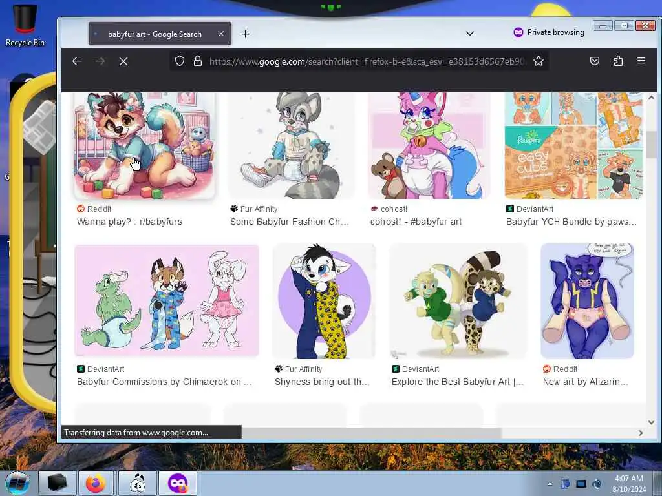
Task: Expand the list all tabs chevron
Action: 469,34
